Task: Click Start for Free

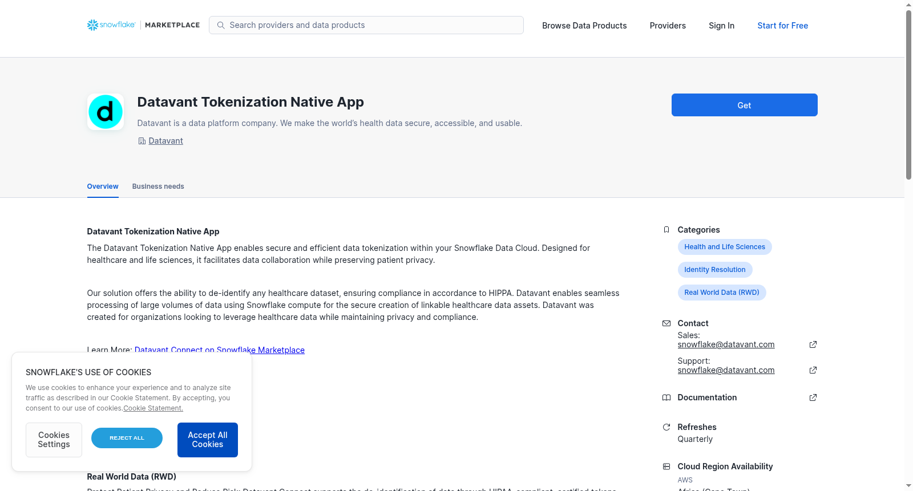Action: click(782, 26)
